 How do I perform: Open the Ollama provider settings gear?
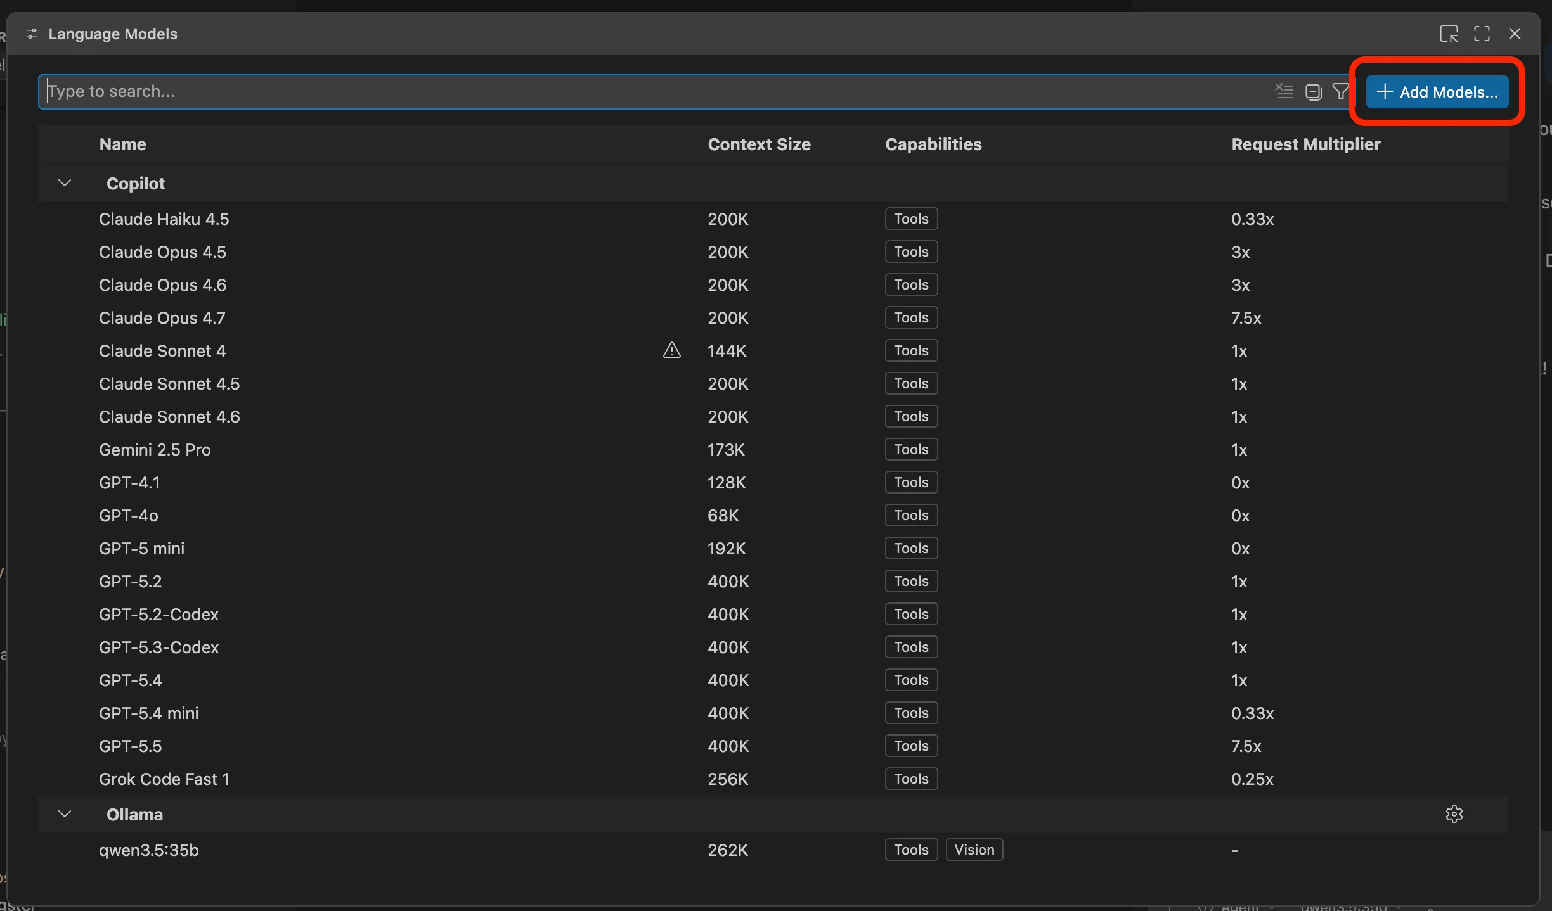point(1454,814)
